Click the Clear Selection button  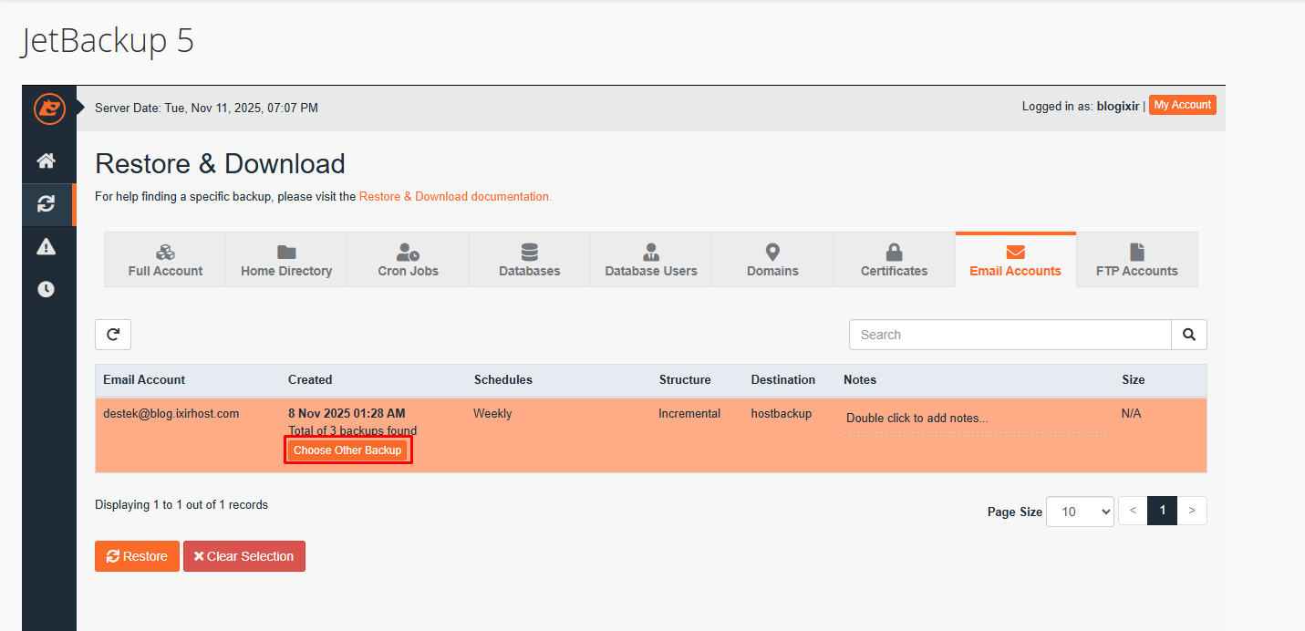(x=243, y=556)
